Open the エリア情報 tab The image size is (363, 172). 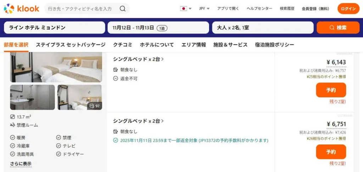194,45
